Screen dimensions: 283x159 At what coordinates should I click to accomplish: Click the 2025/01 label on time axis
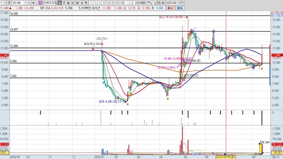(99, 157)
